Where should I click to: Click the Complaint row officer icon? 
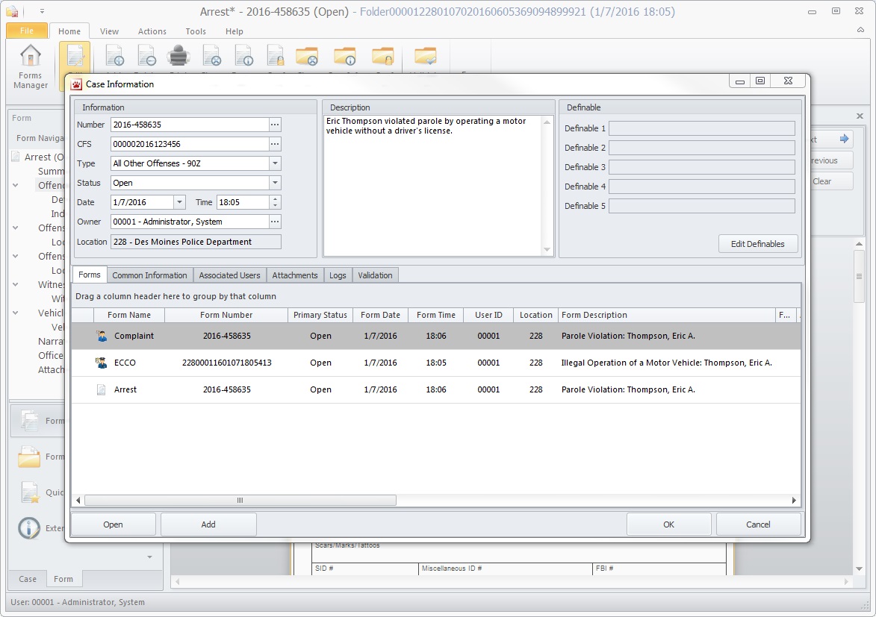(x=102, y=336)
